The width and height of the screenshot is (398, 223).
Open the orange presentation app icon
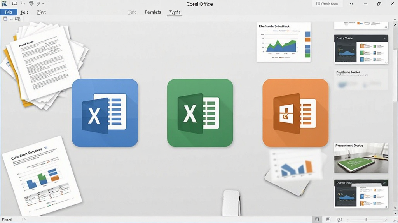click(295, 113)
